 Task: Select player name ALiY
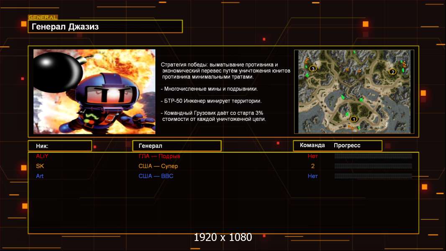click(42, 156)
